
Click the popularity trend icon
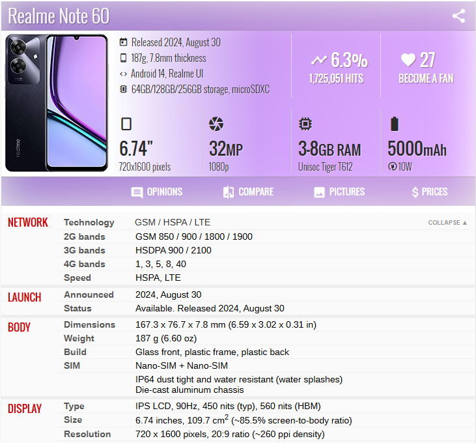tap(319, 60)
